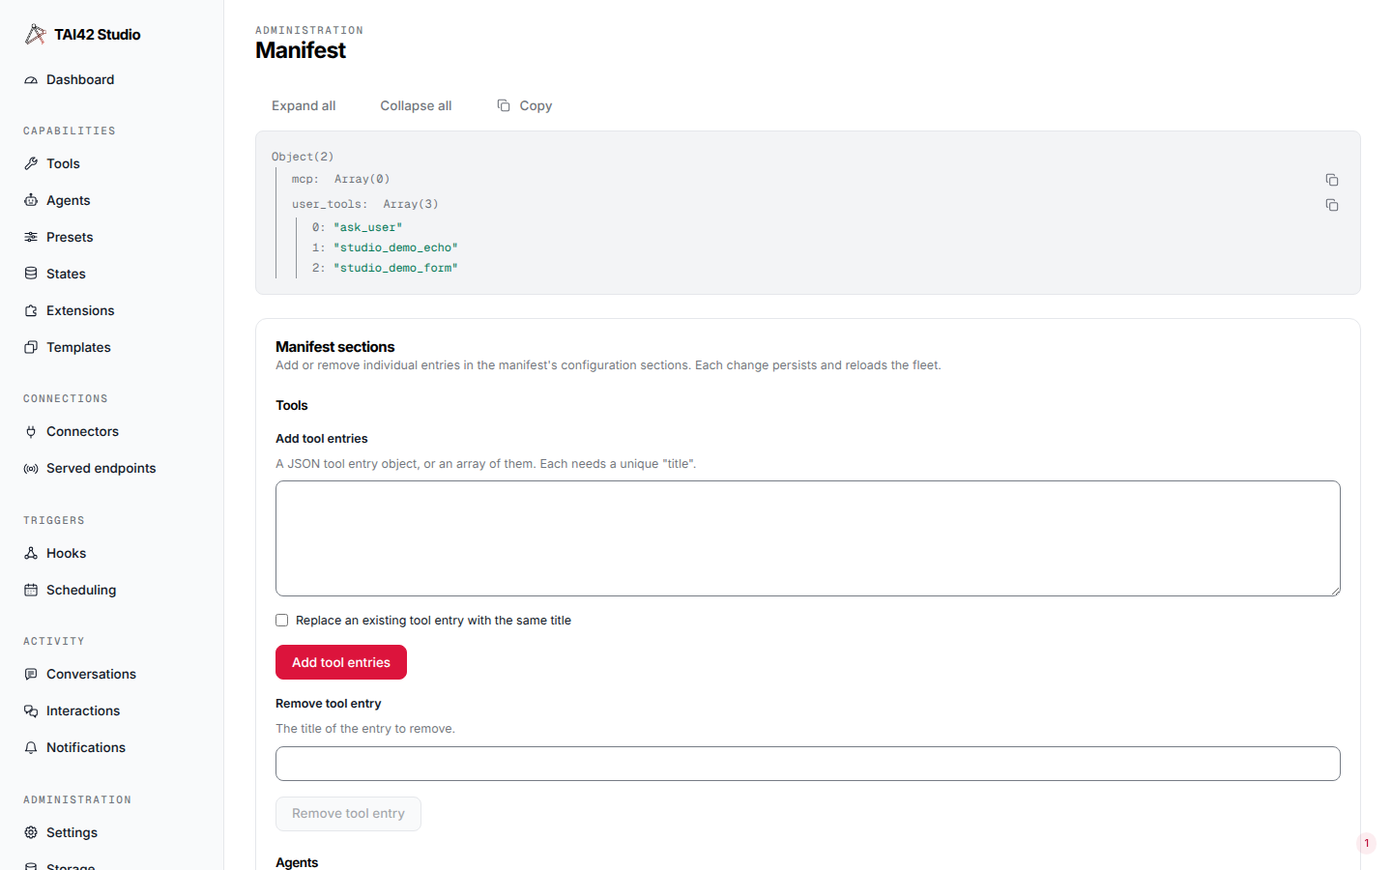Click the Interactions bubbles icon
The height and width of the screenshot is (870, 1392).
click(31, 710)
